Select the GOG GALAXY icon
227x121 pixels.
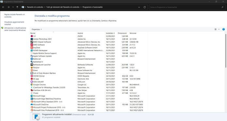[x=32, y=82]
